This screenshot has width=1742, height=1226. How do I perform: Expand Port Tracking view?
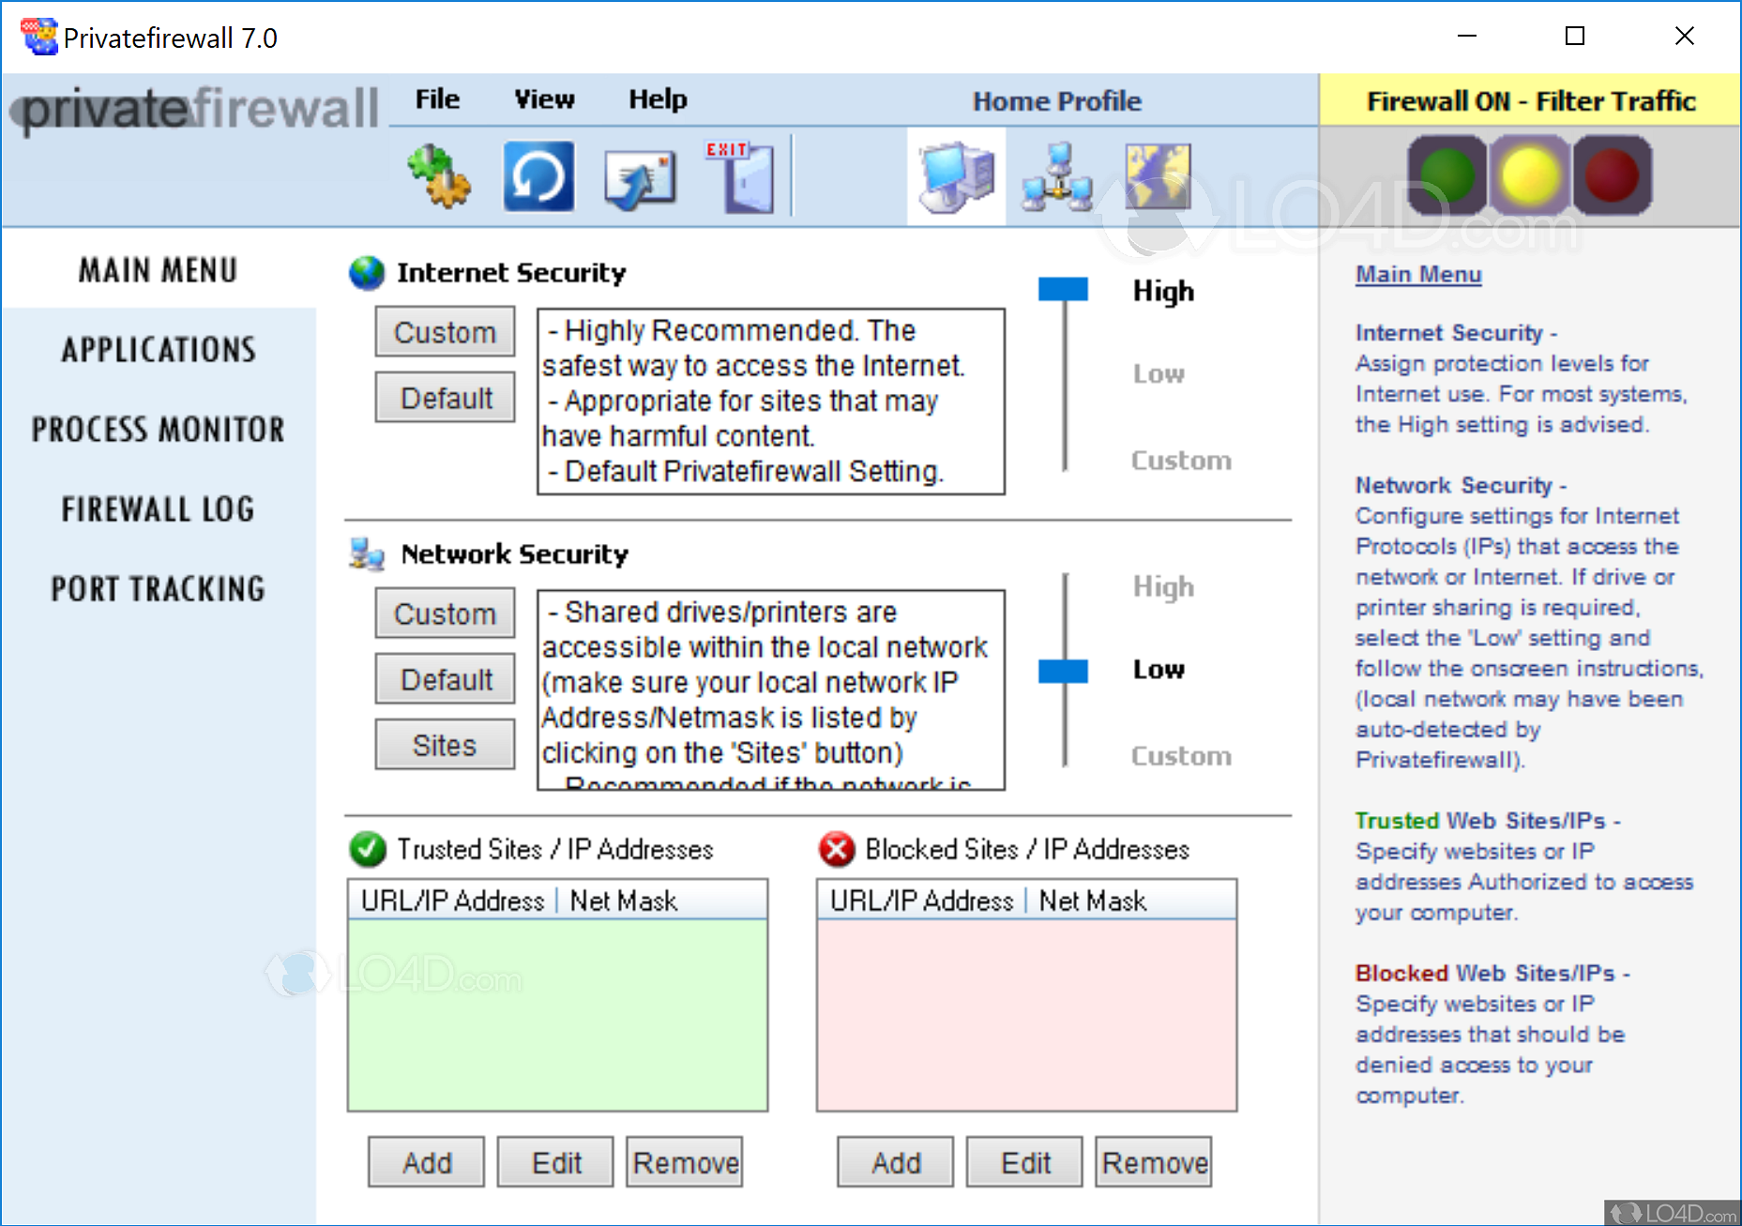pos(158,588)
